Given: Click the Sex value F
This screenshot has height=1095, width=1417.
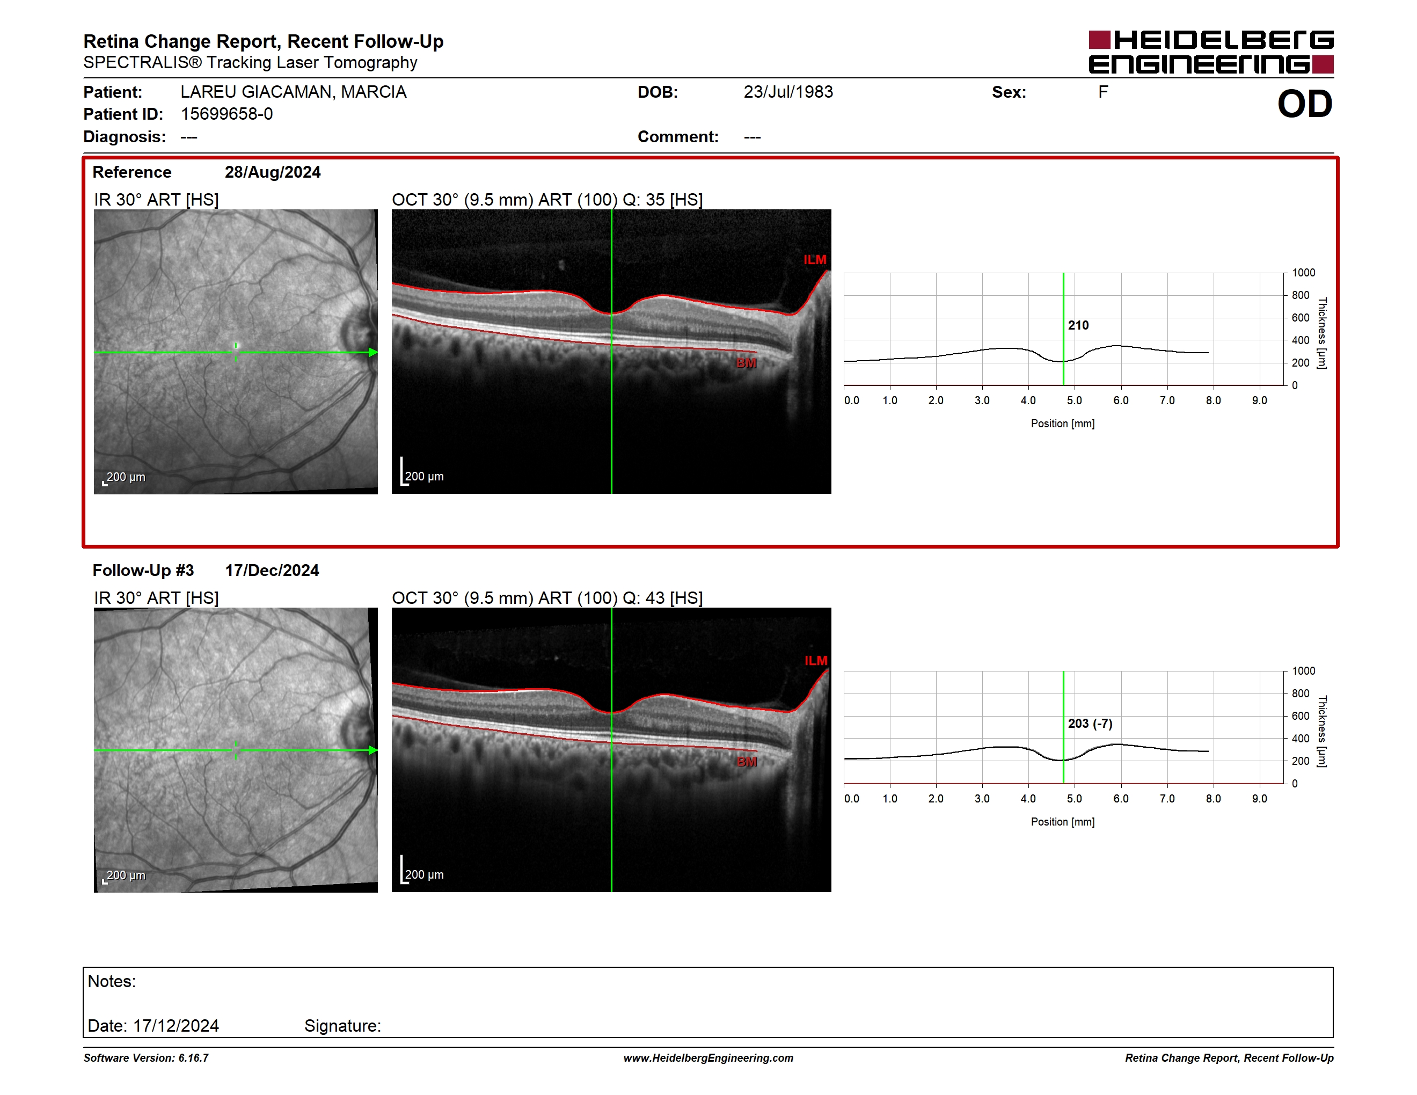Looking at the screenshot, I should (x=1103, y=92).
